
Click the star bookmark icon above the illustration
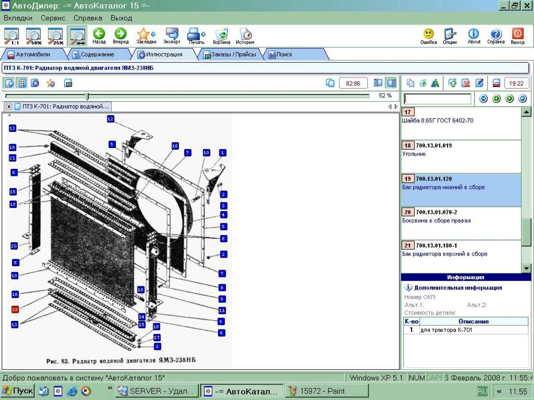click(51, 83)
